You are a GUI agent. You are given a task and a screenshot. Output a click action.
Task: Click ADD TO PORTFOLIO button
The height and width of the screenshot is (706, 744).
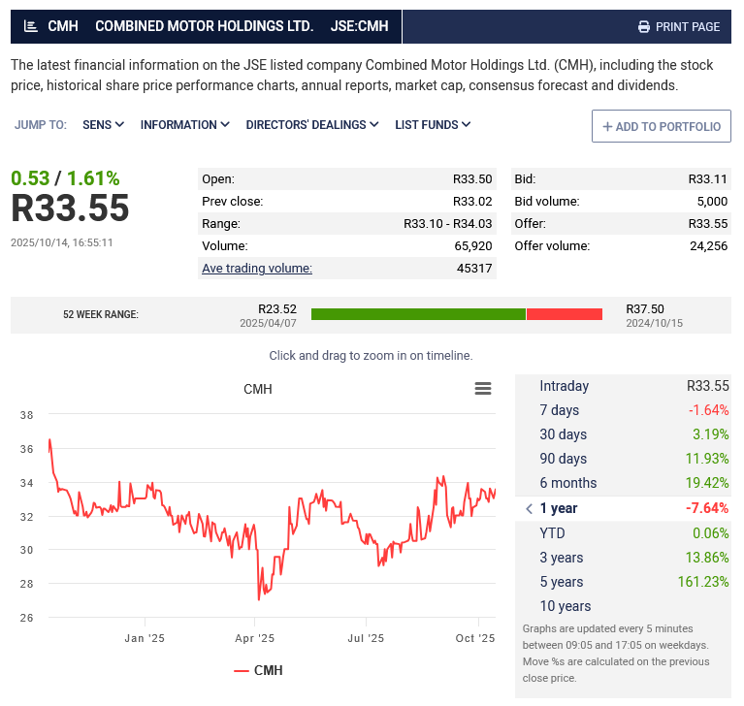click(x=661, y=126)
